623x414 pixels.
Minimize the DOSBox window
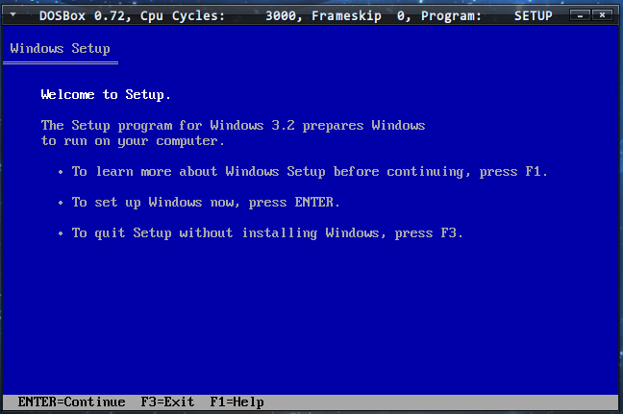[580, 15]
